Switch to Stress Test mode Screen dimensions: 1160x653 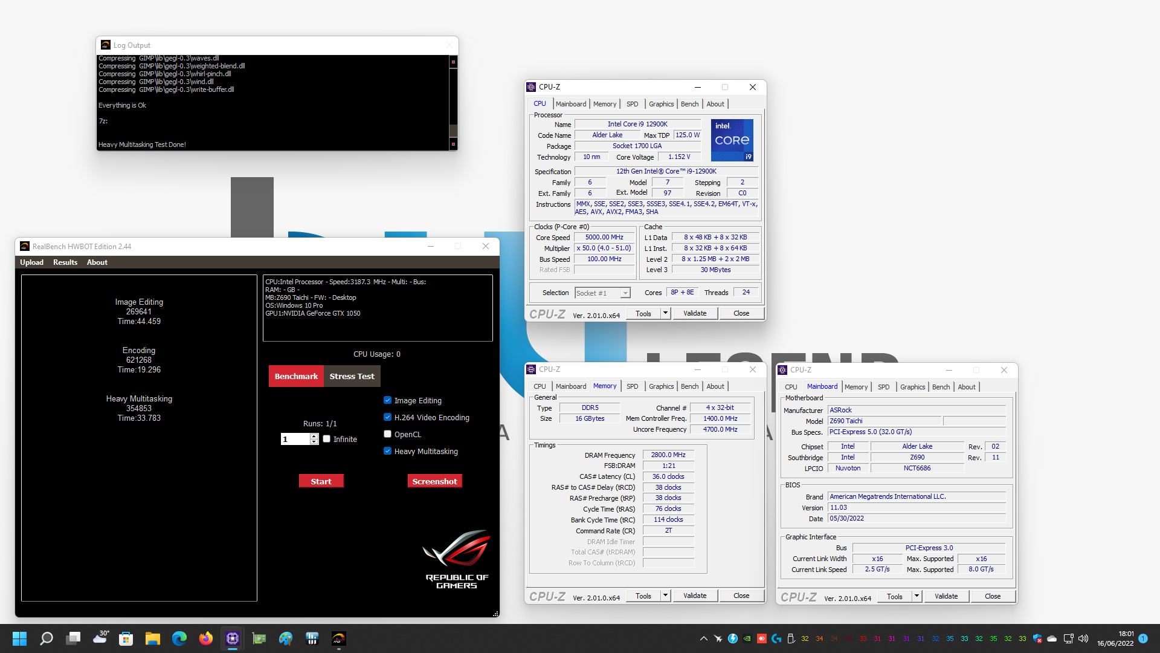(352, 376)
